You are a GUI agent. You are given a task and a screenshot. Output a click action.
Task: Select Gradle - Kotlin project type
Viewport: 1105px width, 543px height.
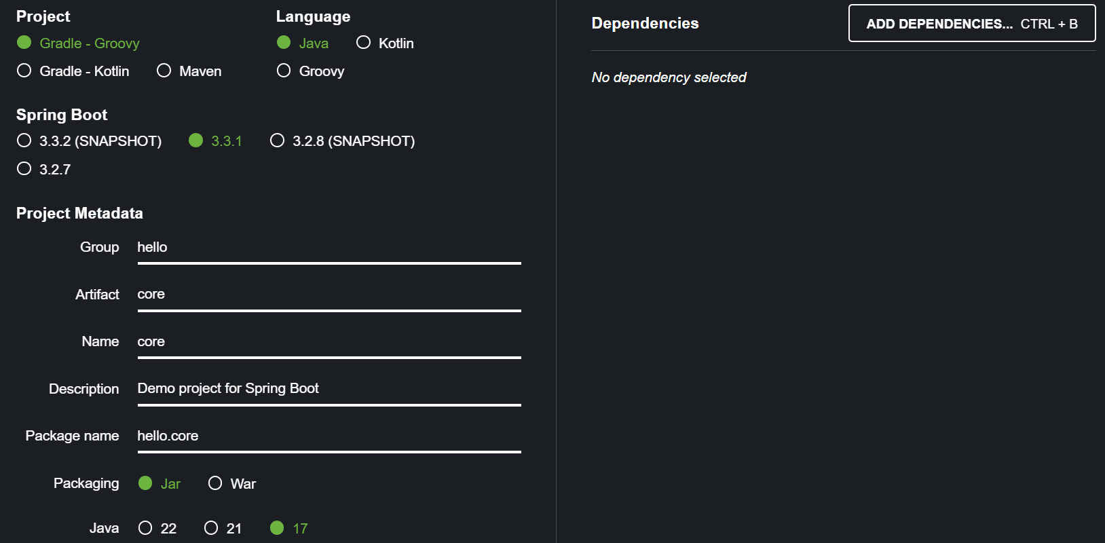(24, 71)
